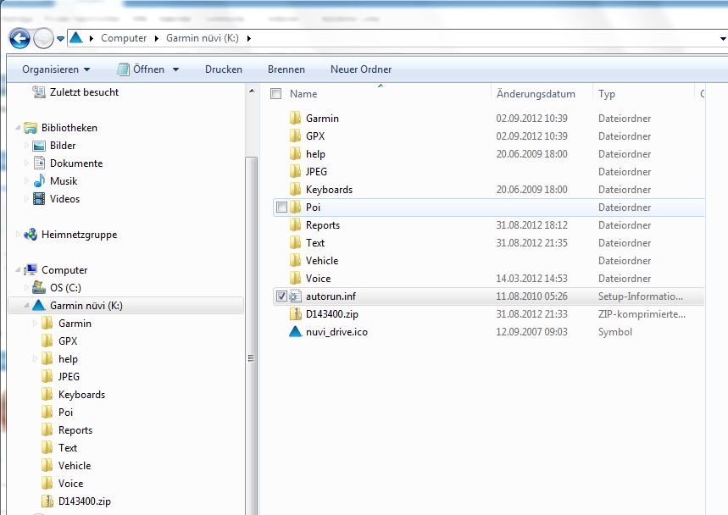
Task: Collapse the Computer tree node
Action: [18, 270]
